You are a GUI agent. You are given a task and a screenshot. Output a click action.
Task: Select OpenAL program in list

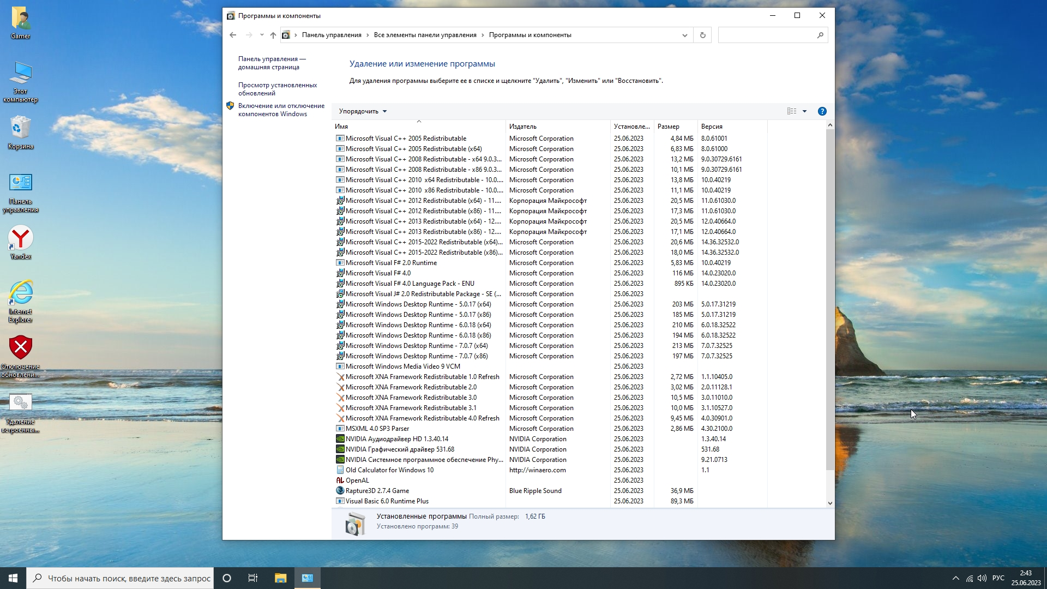point(357,480)
